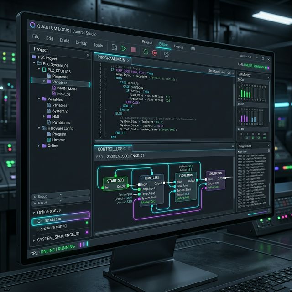The width and height of the screenshot is (292, 292).
Task: Click the green dashed-circle cycle icon
Action: (x=146, y=52)
